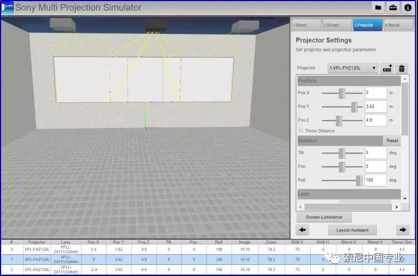Select the 3.Projector tab
Viewport: 418px width, 276px height.
pyautogui.click(x=367, y=25)
